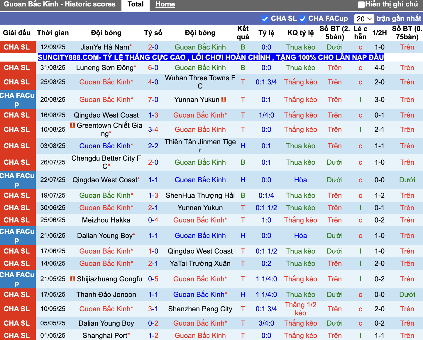Toggle the CHA SL checkbox

265,19
